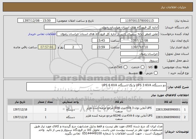The image size is (196, 139).
Task: Click product code 228313068599​0001
Action: 168,109
